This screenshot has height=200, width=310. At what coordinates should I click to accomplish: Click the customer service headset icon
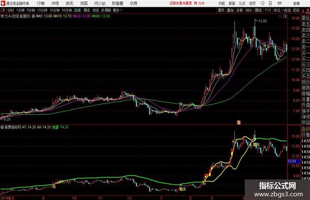point(262,3)
